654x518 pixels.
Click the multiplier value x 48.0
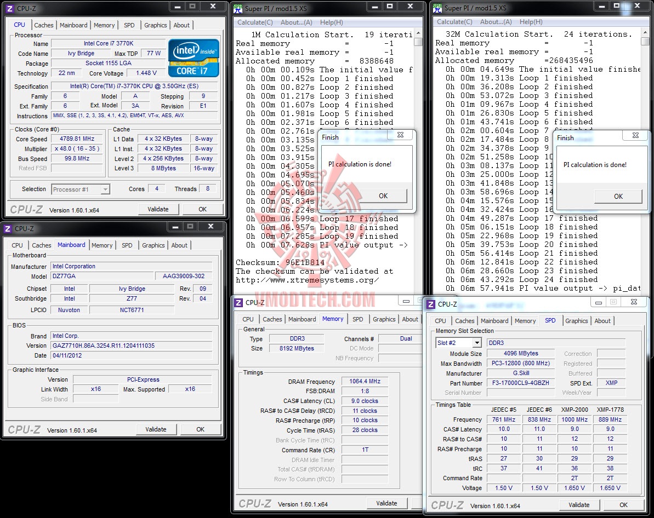[x=77, y=149]
